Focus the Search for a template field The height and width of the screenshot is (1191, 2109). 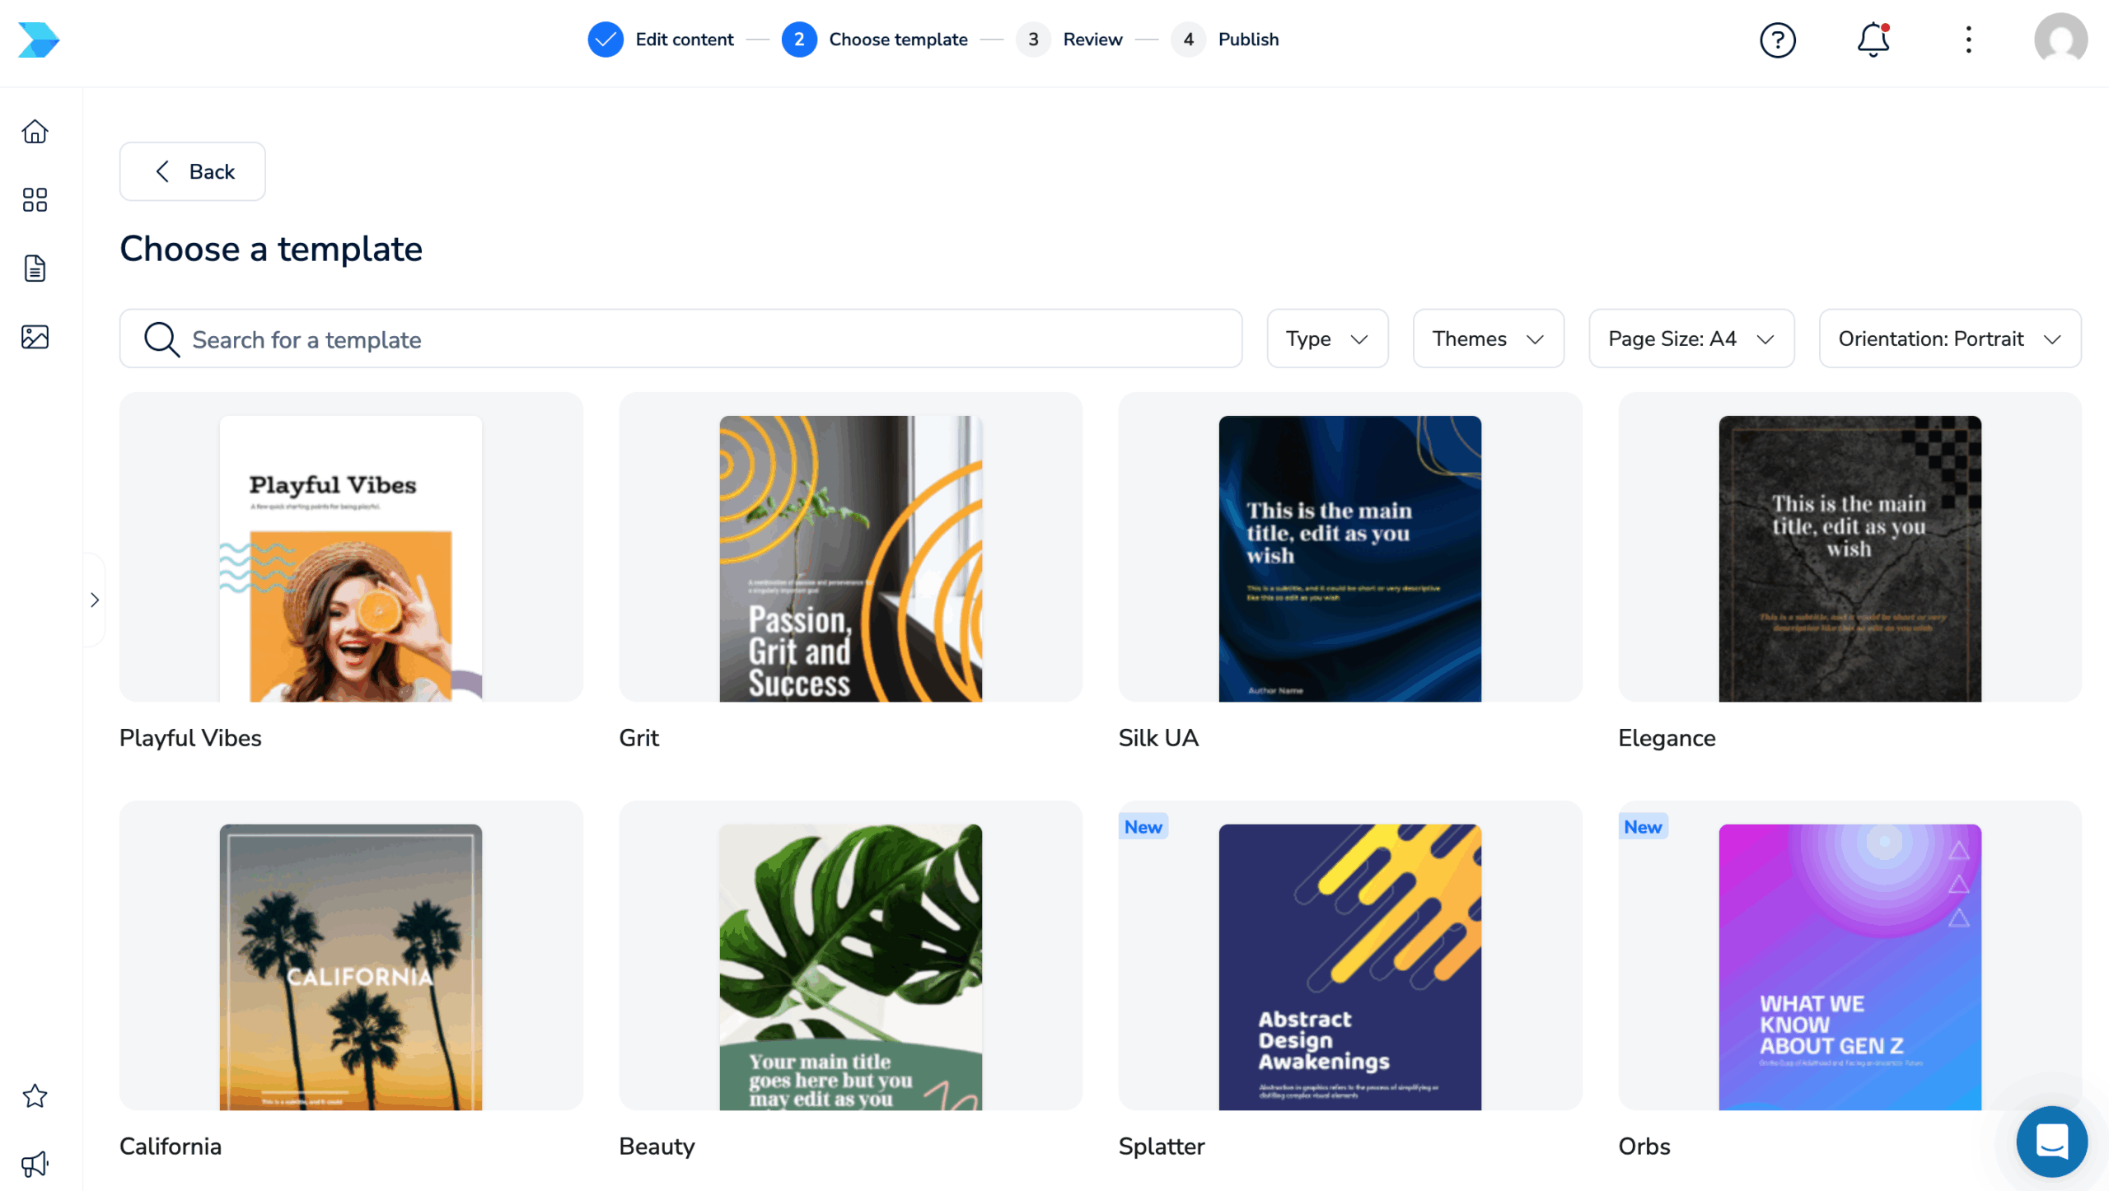(680, 339)
